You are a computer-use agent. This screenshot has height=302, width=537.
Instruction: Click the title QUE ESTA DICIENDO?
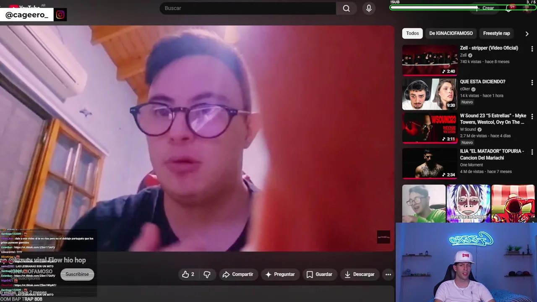(482, 82)
